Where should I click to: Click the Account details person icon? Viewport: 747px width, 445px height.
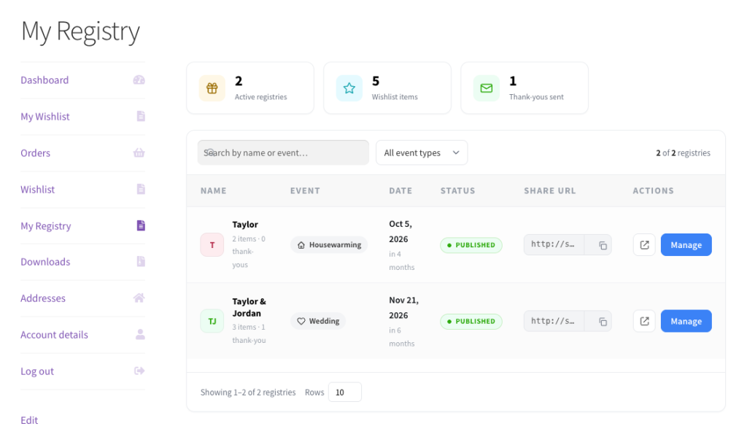pos(140,334)
